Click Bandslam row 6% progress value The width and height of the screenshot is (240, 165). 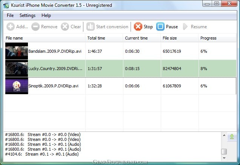point(204,51)
